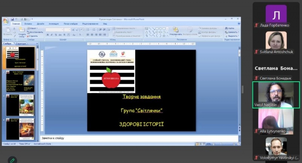
Task: Click Find (Найти) binoculars button
Action: point(230,28)
